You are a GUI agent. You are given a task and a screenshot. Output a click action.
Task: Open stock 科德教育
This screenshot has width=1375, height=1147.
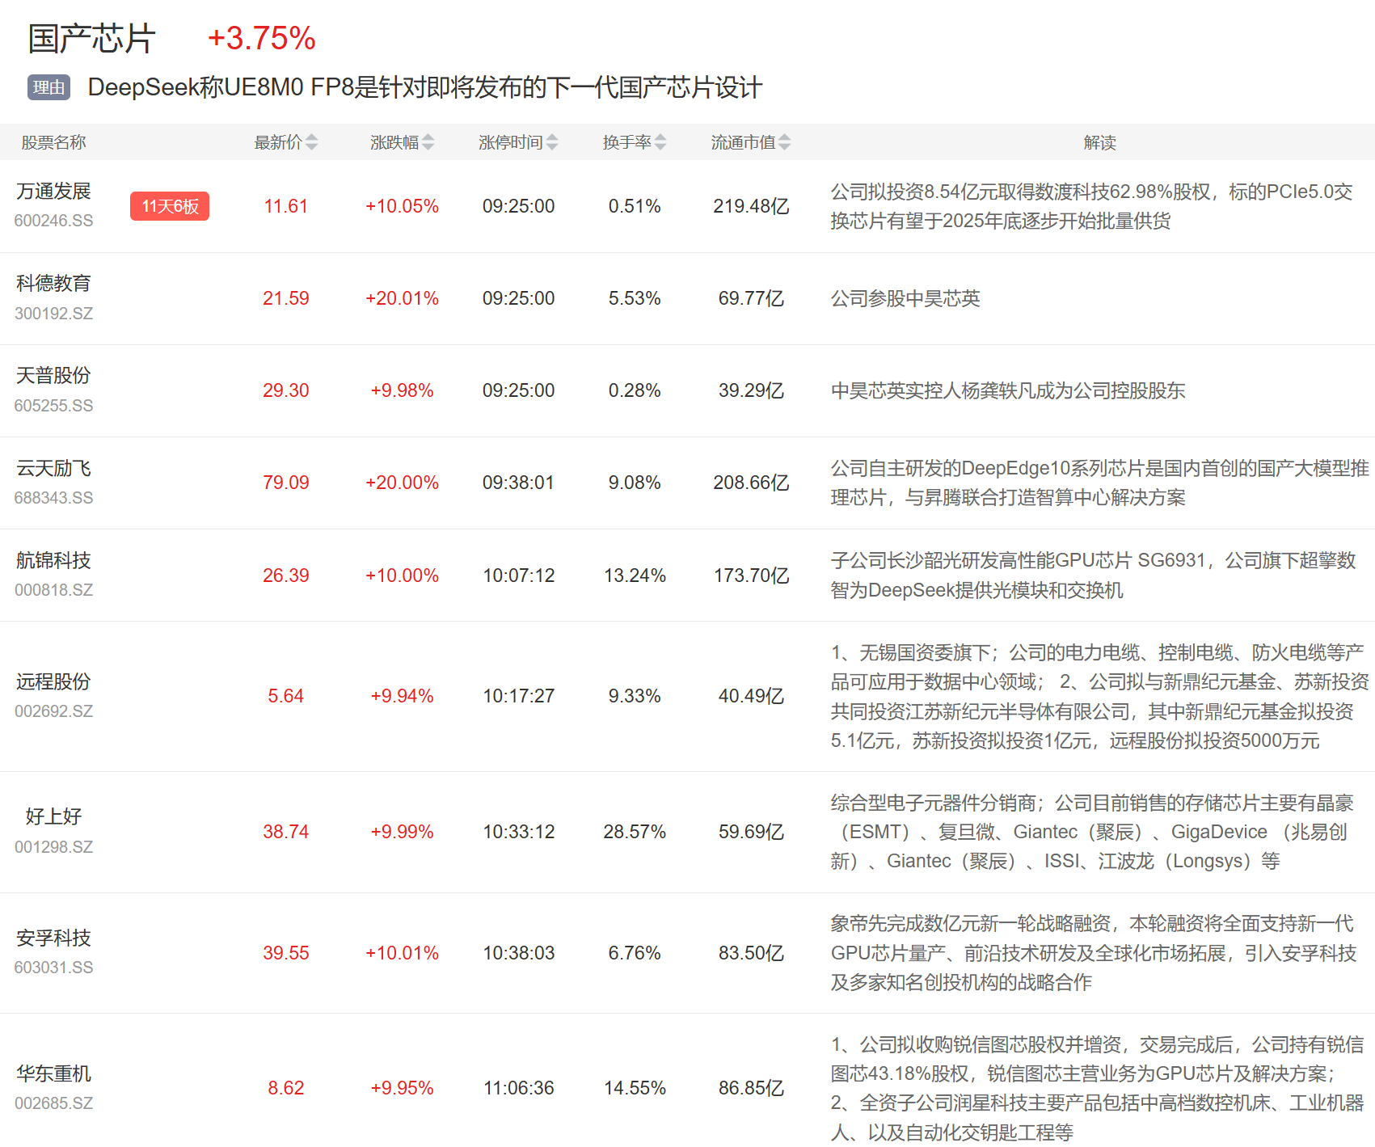(53, 284)
